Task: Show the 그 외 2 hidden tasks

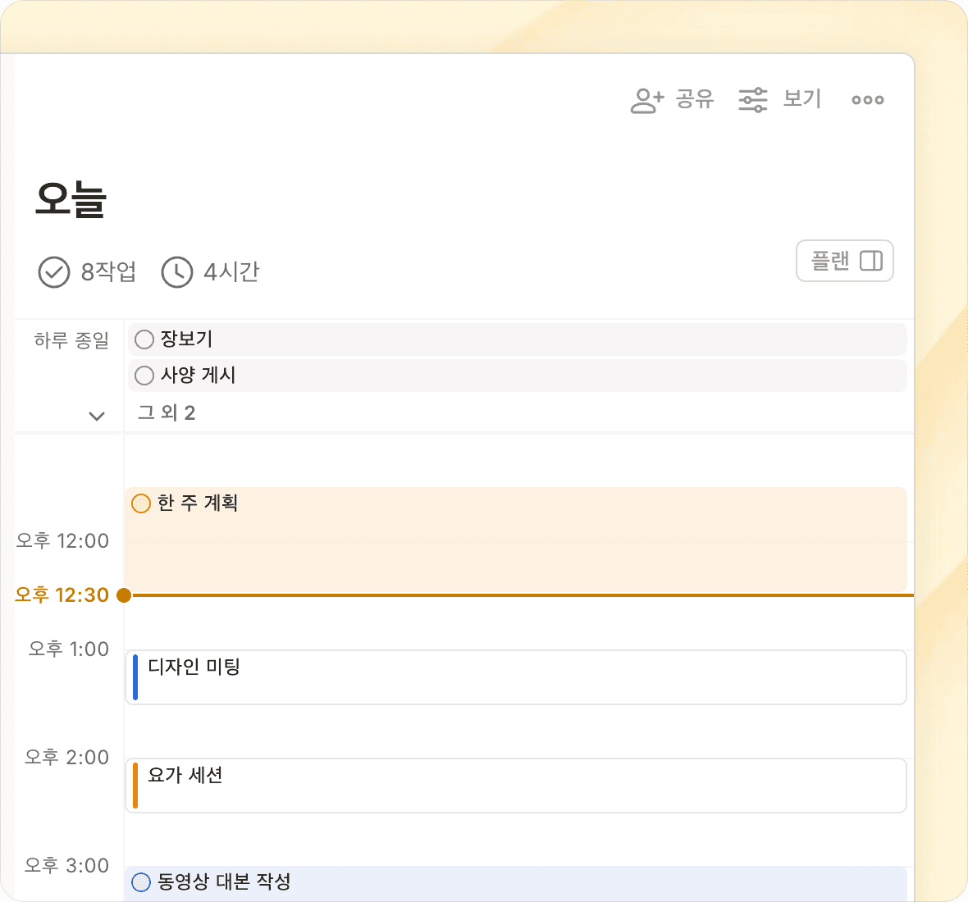Action: (x=167, y=412)
